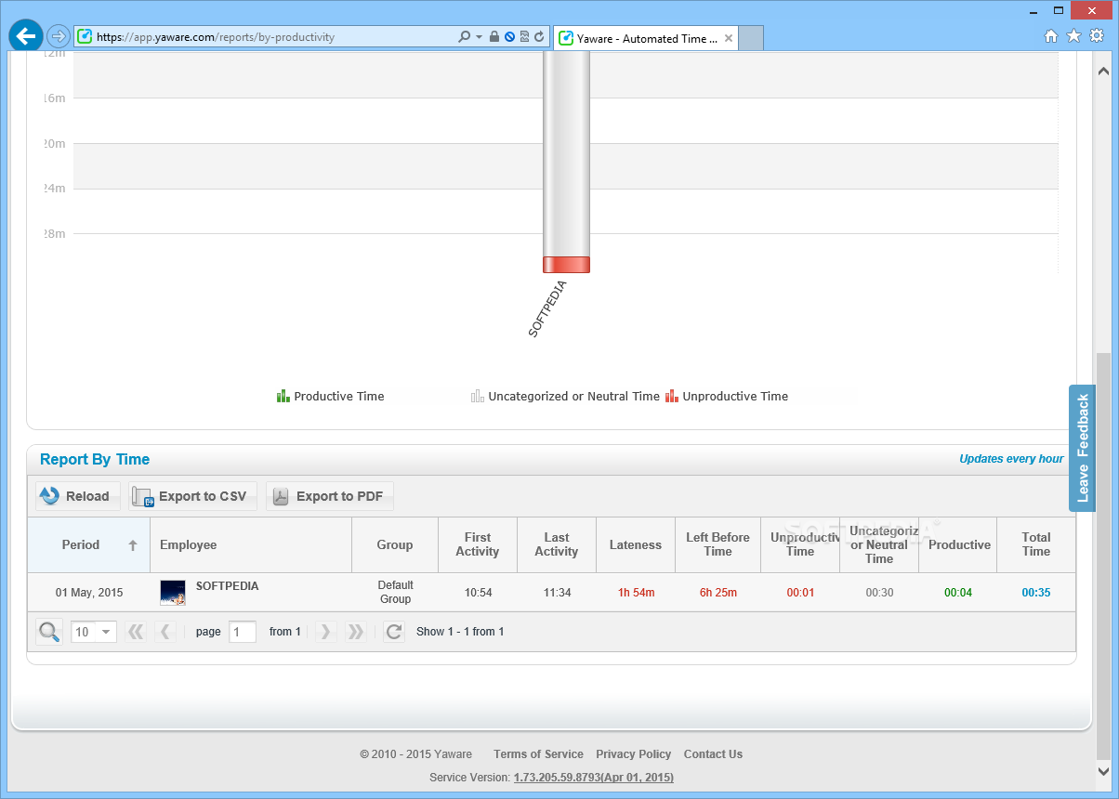Close the Yaware browser tab
Screen dimensions: 1119x799
[x=729, y=39]
